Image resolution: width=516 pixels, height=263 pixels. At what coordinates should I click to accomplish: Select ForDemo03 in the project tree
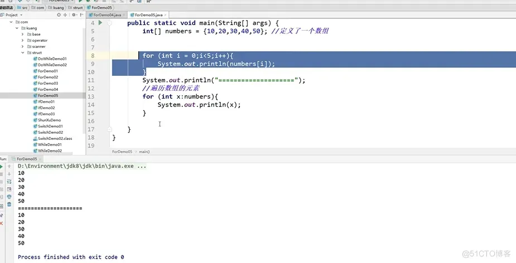(x=45, y=83)
